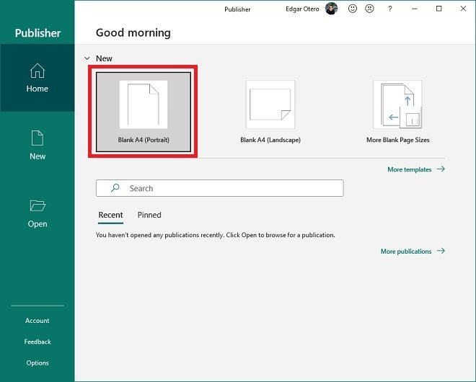
Task: Minimize the Publisher window
Action: click(x=415, y=9)
